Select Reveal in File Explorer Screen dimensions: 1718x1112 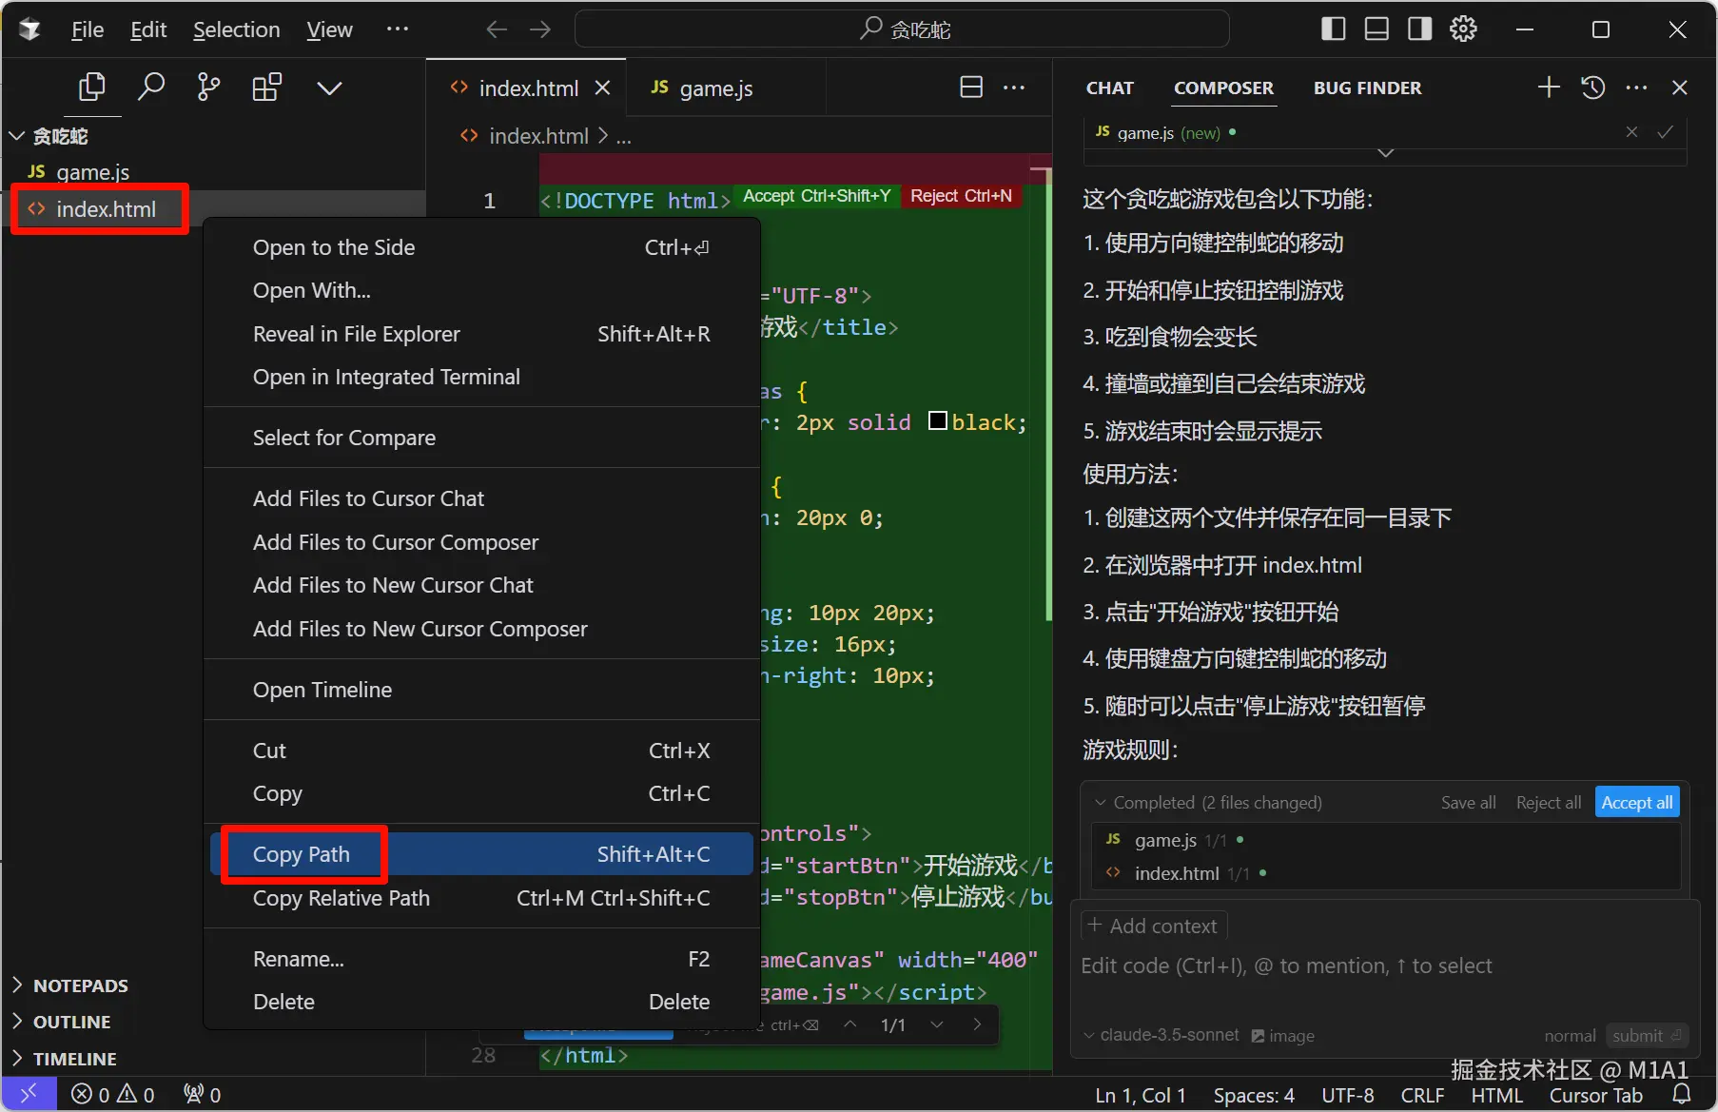coord(481,334)
